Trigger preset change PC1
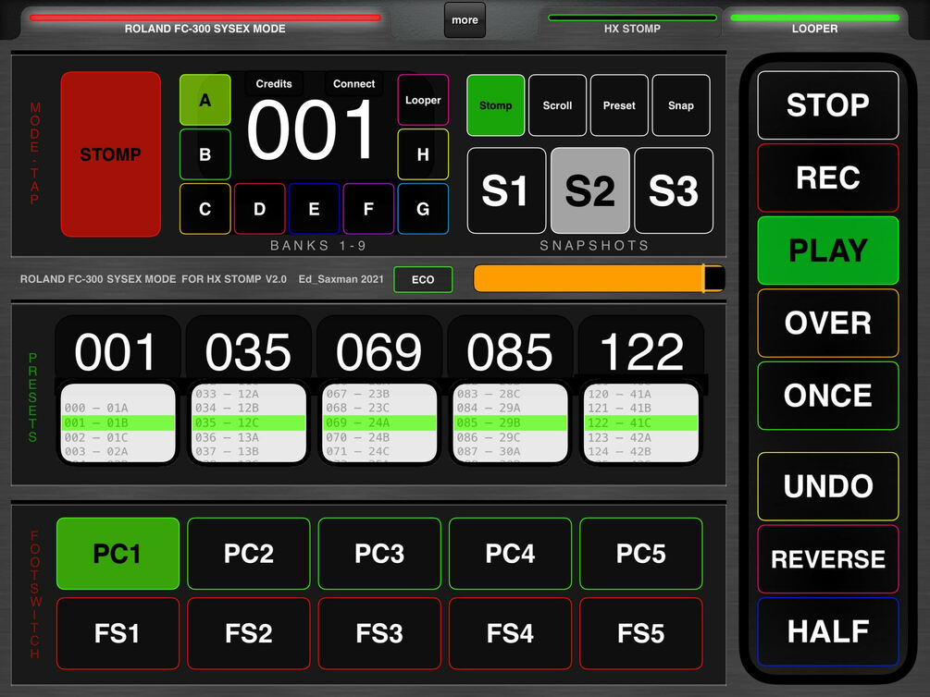The height and width of the screenshot is (697, 930). [x=118, y=554]
